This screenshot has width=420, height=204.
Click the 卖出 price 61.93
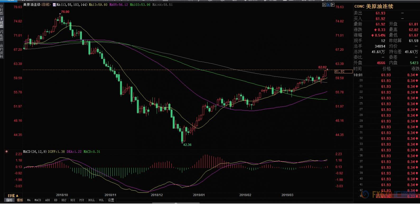(x=380, y=13)
